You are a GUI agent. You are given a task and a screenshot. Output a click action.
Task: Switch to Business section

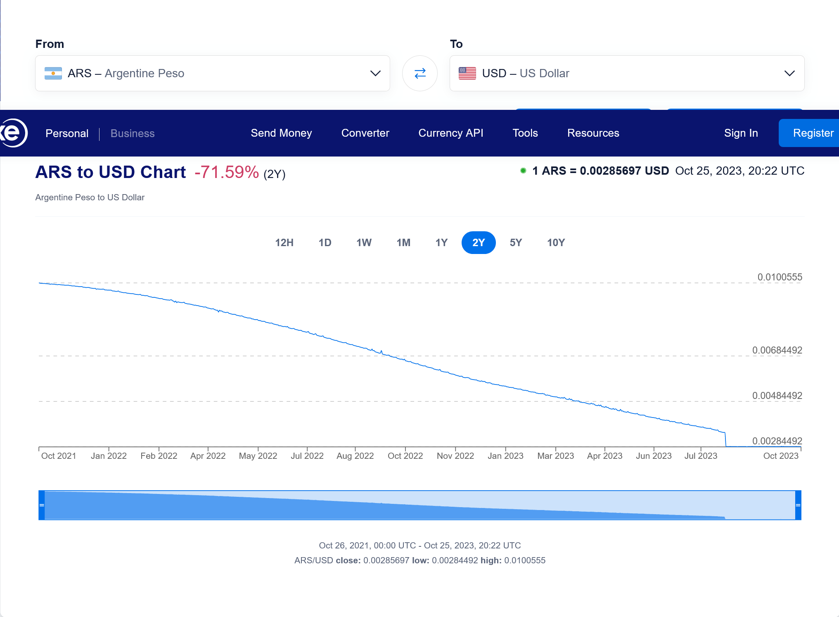133,133
